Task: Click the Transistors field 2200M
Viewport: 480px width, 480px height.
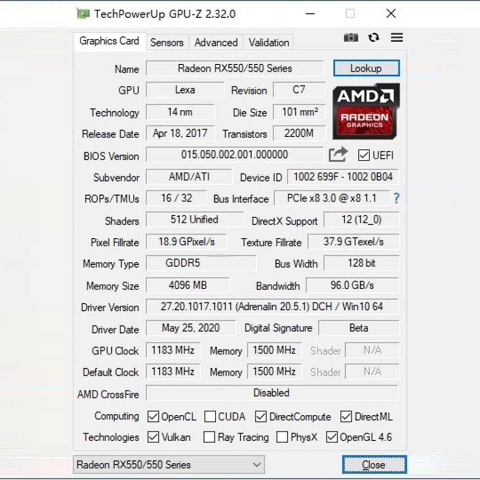Action: pos(299,133)
